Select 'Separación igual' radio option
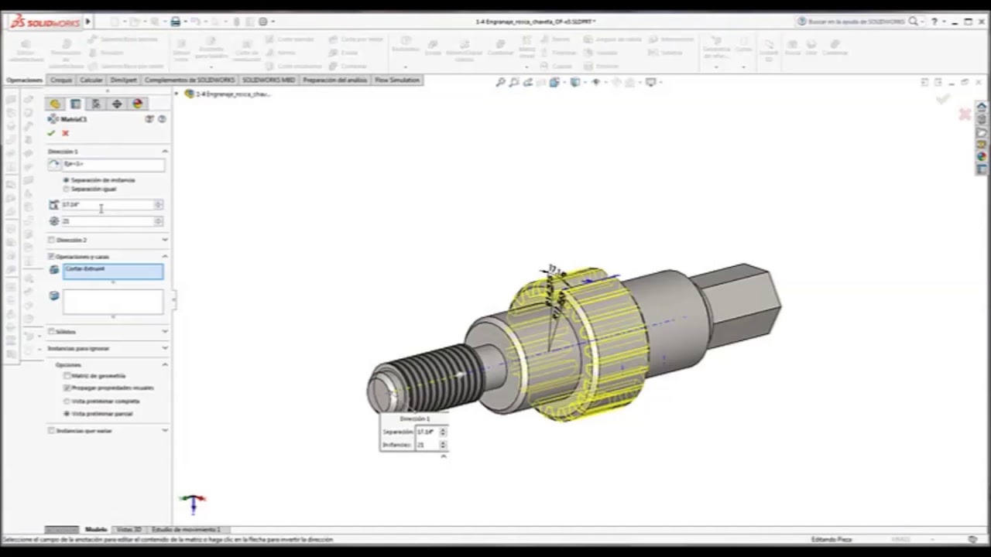991x557 pixels. coord(66,189)
